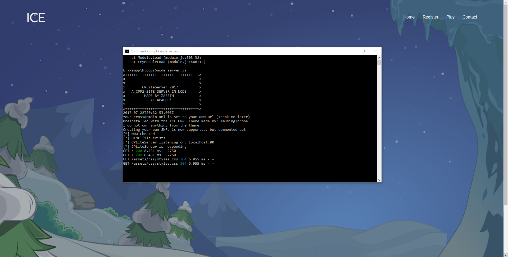
Task: Click the 'MADE BY ZASETH' line
Action: 159,96
